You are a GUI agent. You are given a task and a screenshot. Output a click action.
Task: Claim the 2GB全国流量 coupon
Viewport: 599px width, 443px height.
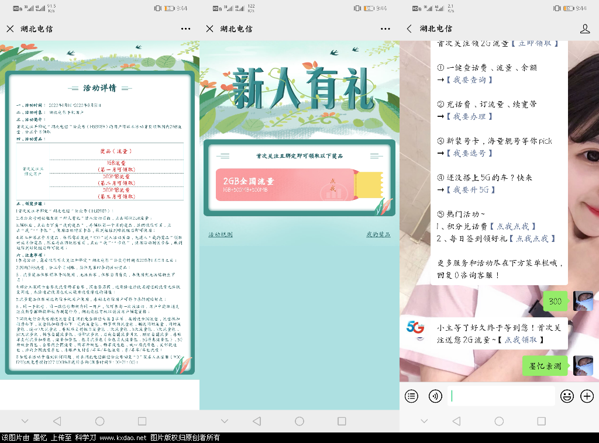click(x=299, y=185)
